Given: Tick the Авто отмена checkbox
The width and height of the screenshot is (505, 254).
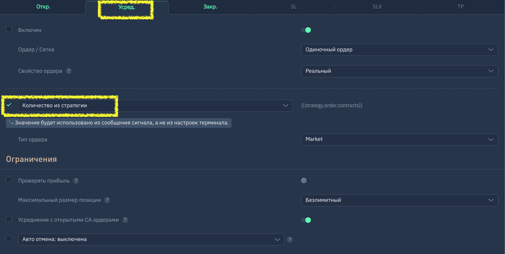Looking at the screenshot, I should [9, 238].
